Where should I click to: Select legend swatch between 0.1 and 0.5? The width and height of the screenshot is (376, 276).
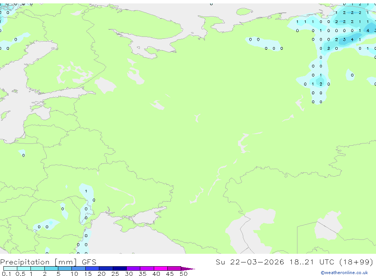tap(10, 268)
